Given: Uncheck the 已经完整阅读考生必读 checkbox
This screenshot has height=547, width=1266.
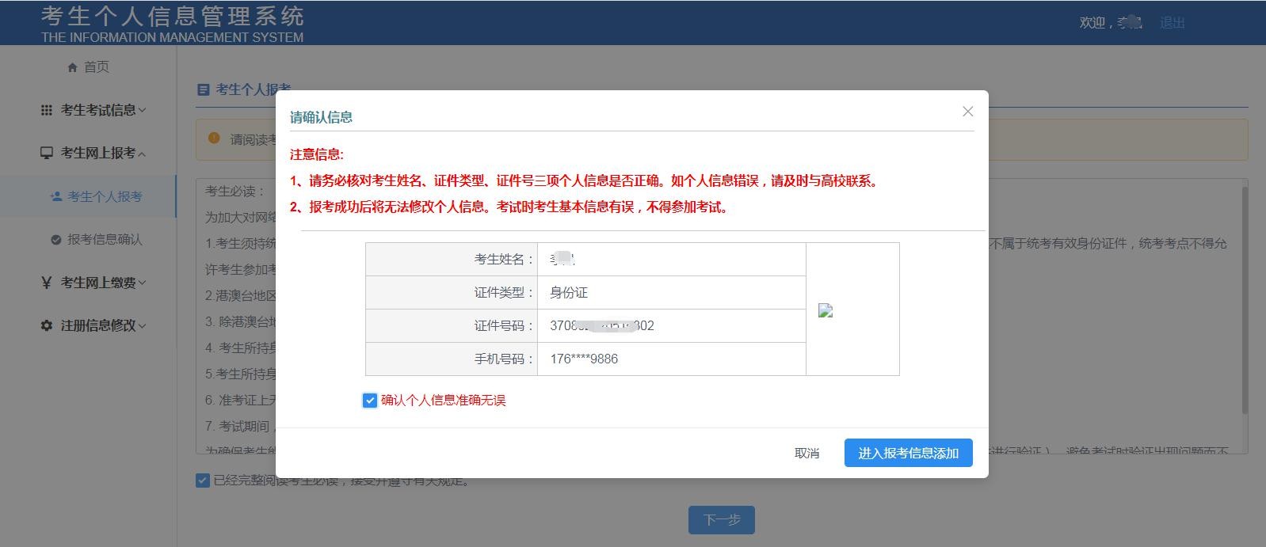Looking at the screenshot, I should [x=203, y=481].
